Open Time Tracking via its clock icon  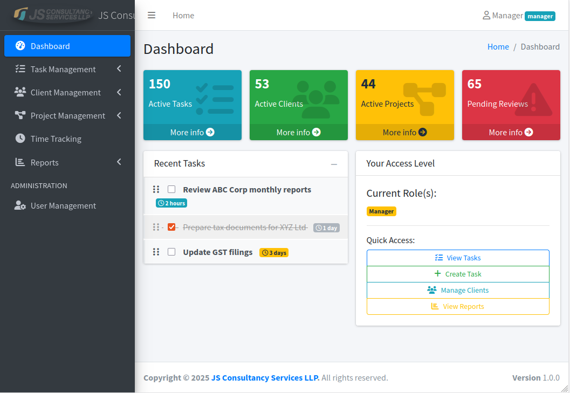coord(20,139)
